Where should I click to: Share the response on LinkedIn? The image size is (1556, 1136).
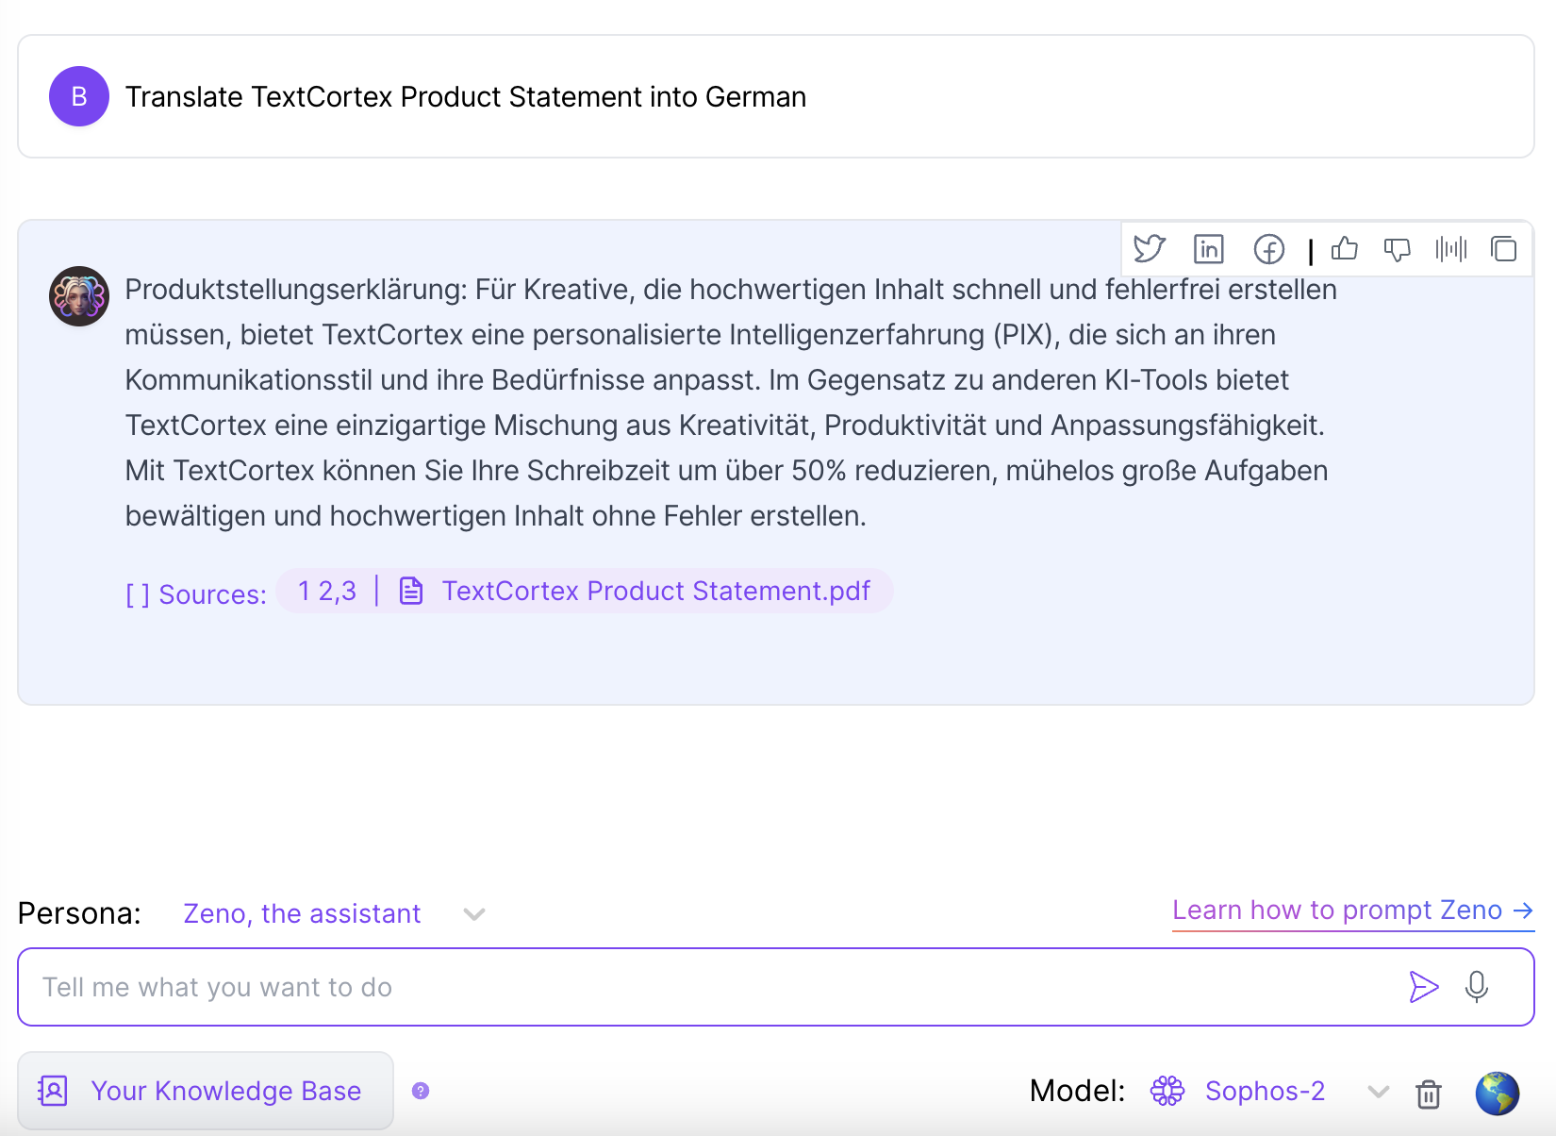(1208, 249)
